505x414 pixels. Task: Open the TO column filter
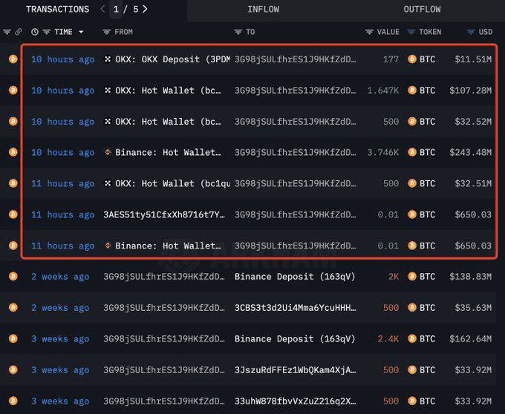pos(238,32)
